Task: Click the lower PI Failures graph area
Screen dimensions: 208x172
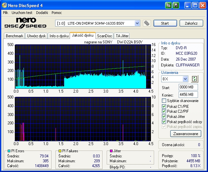Action: tap(83, 119)
